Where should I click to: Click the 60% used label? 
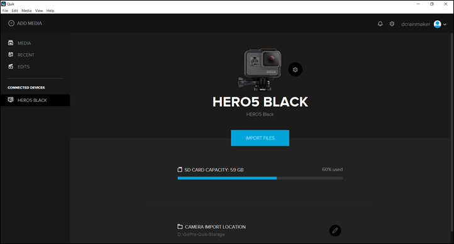point(332,170)
